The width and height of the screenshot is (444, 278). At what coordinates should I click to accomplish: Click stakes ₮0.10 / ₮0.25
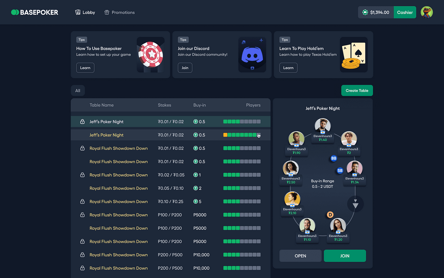pyautogui.click(x=171, y=202)
